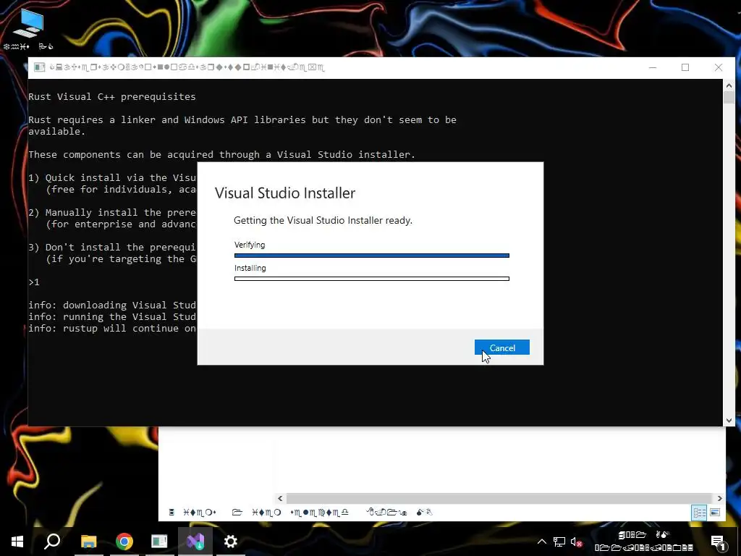Click the network icon in the system tray
This screenshot has height=556, width=741.
[x=559, y=542]
